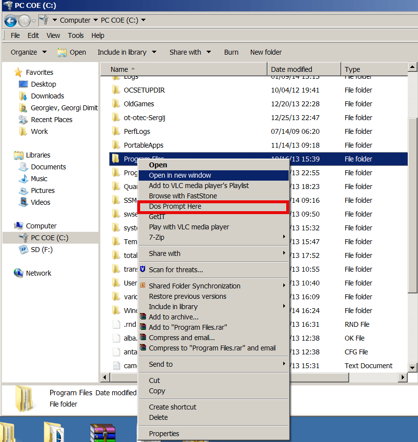Click the Shared Folder Synchronization icon
Screen dimensions: 418x442
point(143,285)
